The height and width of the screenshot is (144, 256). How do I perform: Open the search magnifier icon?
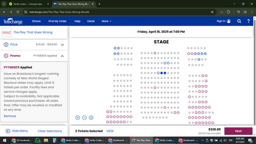[239, 21]
